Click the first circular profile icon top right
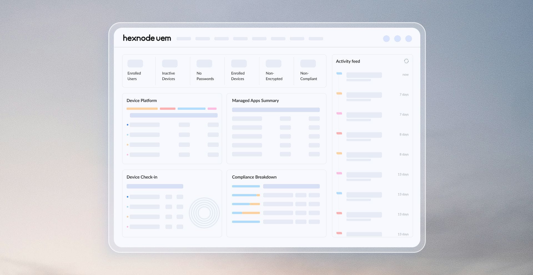The image size is (533, 275). [386, 39]
